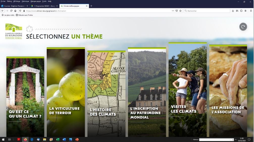Open Photos app from the taskbar
This screenshot has height=142, width=254.
pyautogui.click(x=71, y=139)
